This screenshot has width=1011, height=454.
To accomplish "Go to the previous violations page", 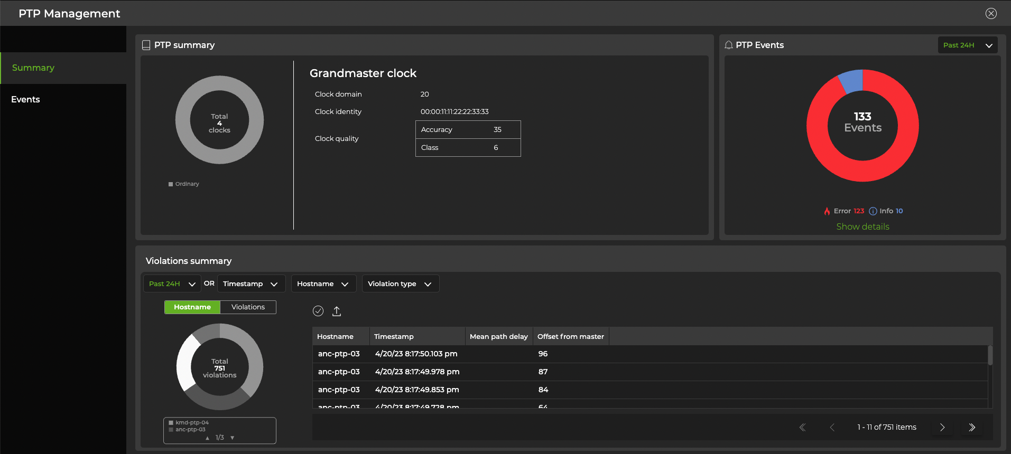I will click(832, 428).
